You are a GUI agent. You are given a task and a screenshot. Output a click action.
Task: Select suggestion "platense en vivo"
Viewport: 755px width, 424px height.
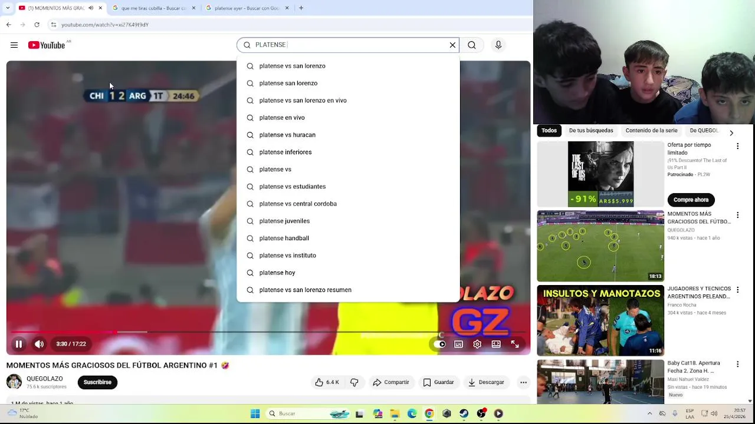point(348,117)
